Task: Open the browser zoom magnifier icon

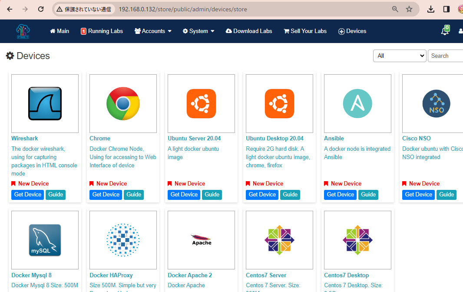Action: (395, 9)
